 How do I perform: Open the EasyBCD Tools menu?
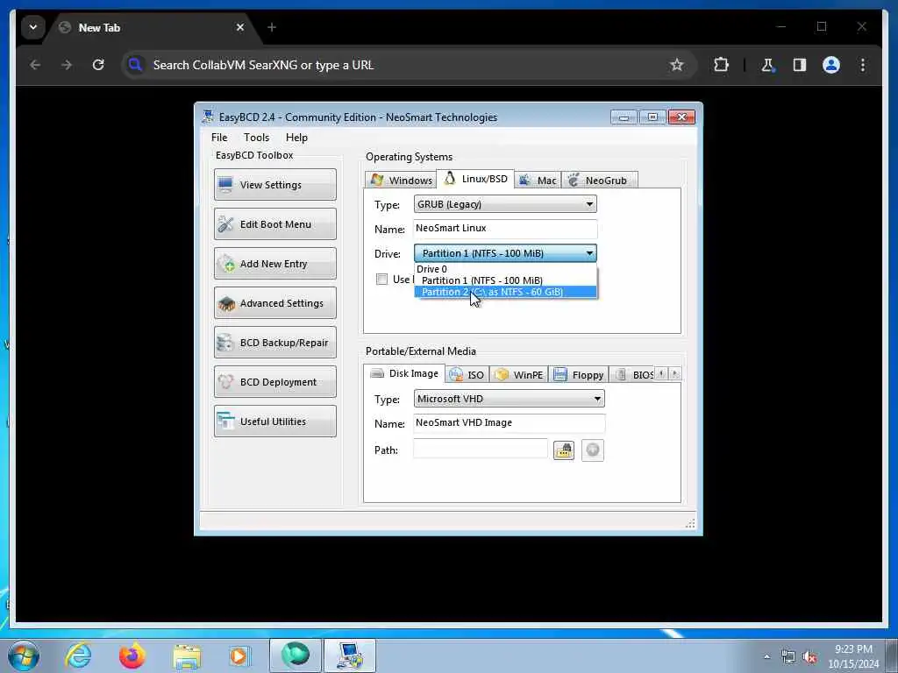click(256, 138)
